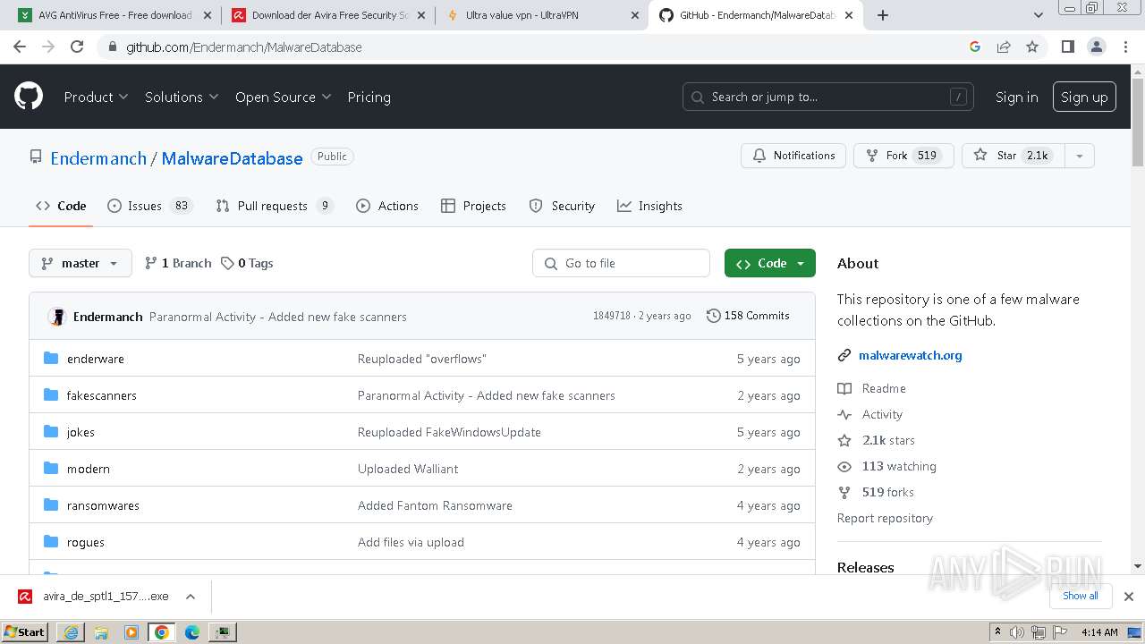This screenshot has height=644, width=1145.
Task: Close the UltraVPN tab
Action: pos(635,15)
